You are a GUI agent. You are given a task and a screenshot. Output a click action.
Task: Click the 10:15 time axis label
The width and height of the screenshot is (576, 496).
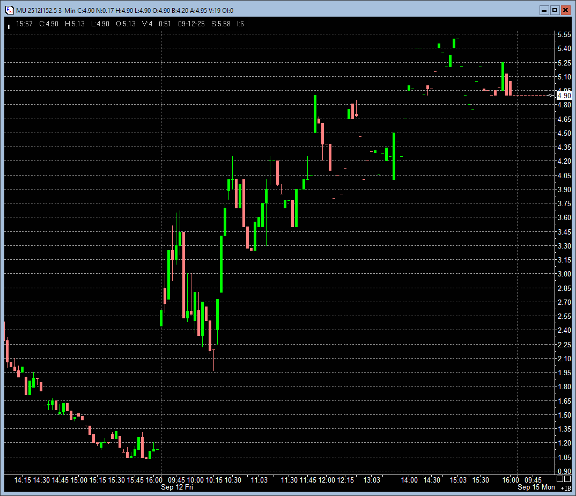(x=214, y=480)
